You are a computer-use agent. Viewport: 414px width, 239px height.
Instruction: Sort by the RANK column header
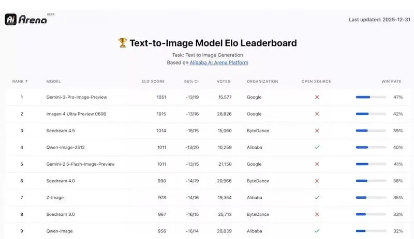point(20,82)
